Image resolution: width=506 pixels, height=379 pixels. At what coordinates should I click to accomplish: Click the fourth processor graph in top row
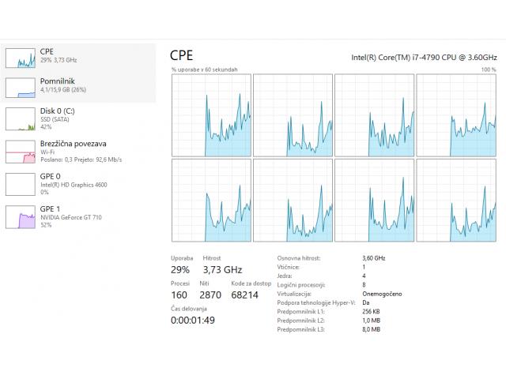point(456,115)
